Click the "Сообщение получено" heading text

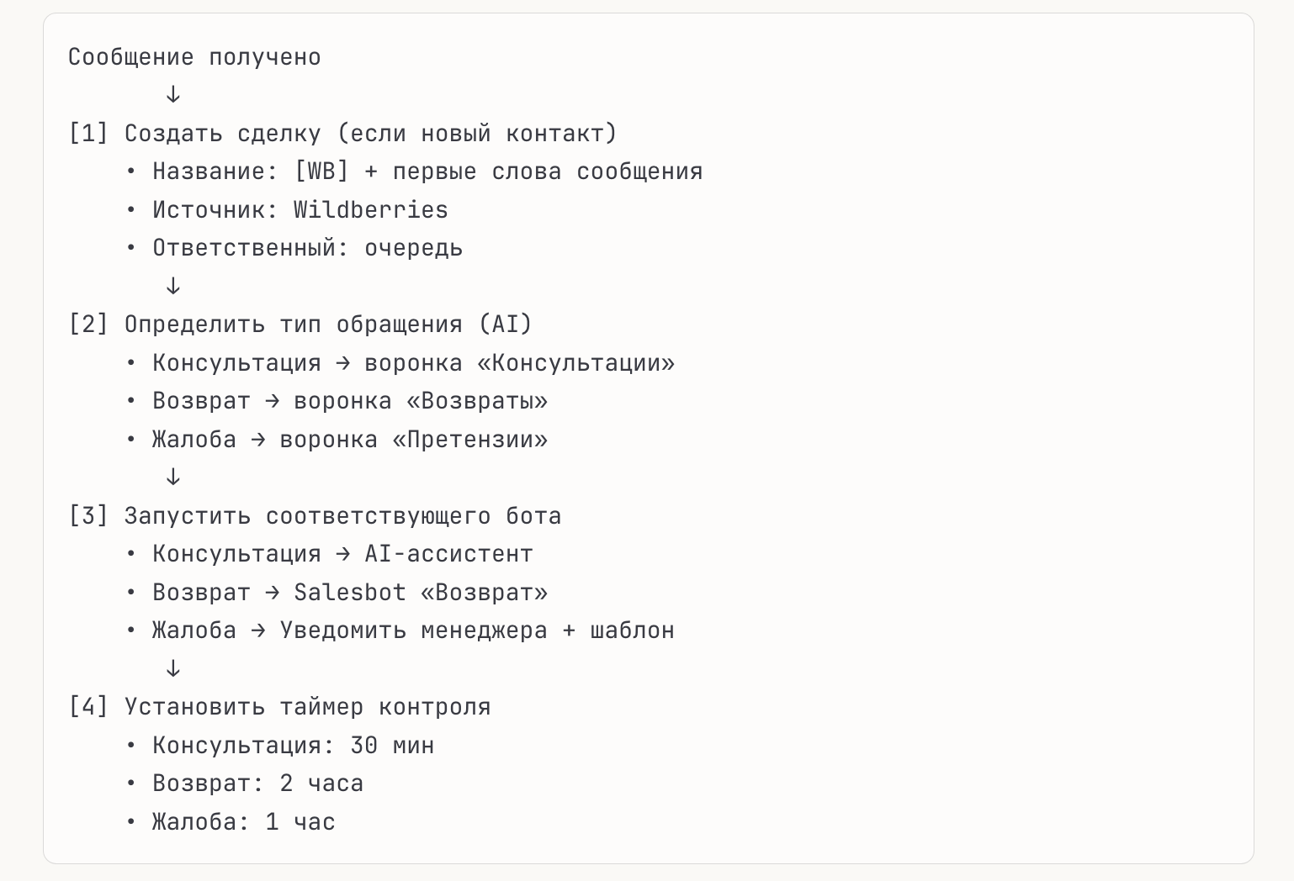[194, 57]
